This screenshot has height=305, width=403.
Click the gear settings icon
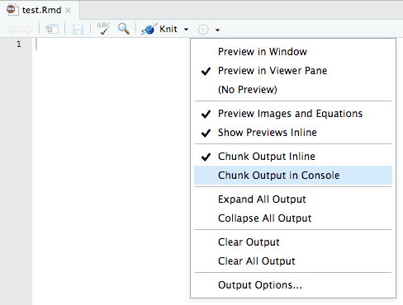(203, 30)
